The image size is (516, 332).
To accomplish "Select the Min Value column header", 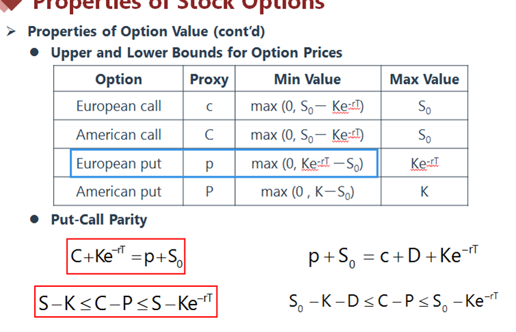I will pos(308,79).
